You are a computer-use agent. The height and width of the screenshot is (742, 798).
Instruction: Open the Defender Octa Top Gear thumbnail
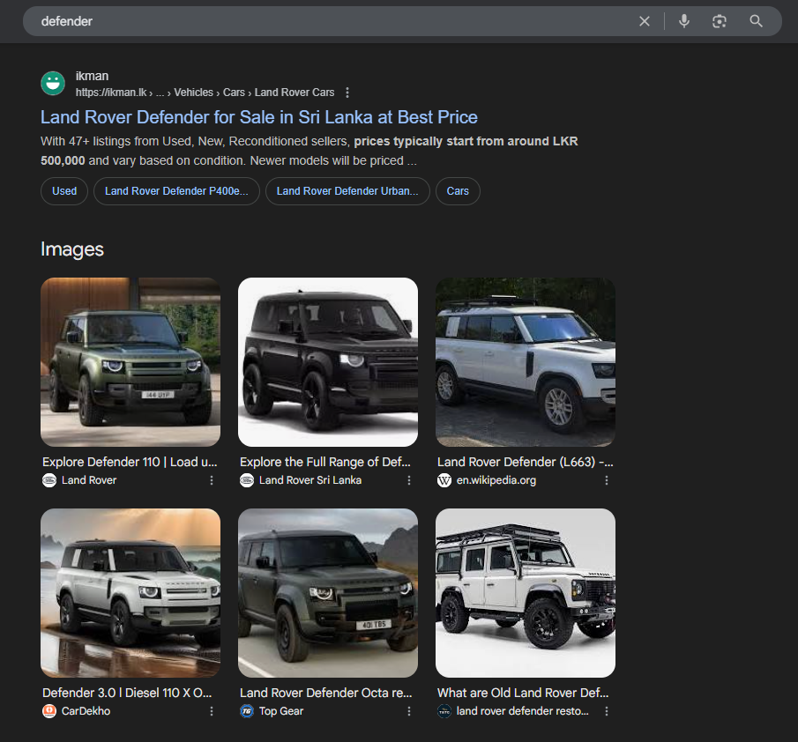tap(328, 593)
